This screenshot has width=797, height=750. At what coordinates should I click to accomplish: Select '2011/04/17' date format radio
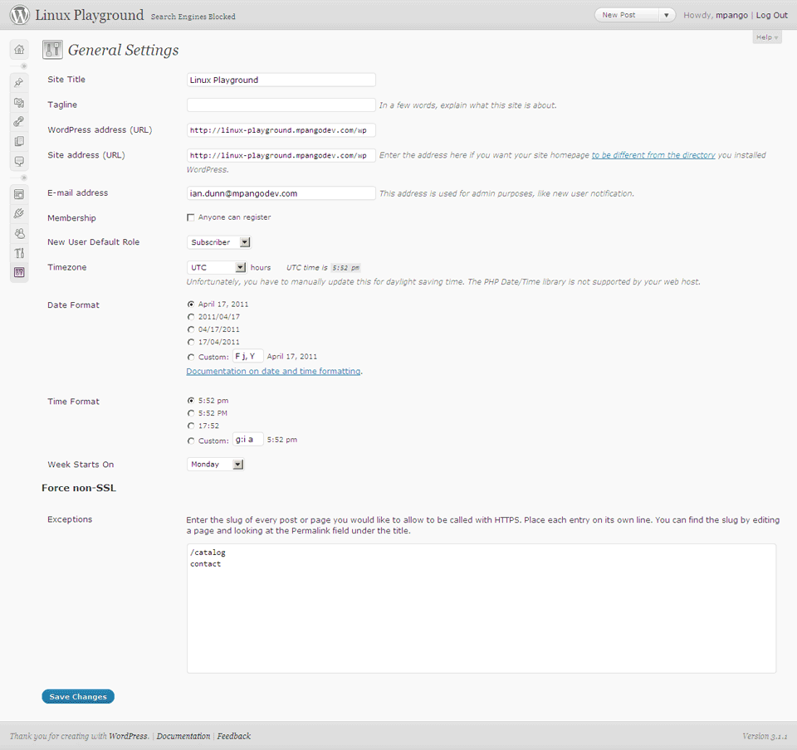point(191,317)
